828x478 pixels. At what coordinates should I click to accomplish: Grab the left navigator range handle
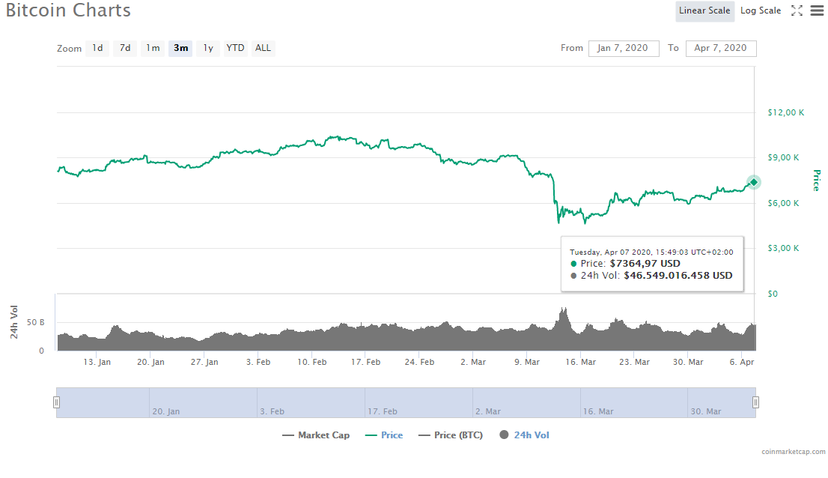56,402
